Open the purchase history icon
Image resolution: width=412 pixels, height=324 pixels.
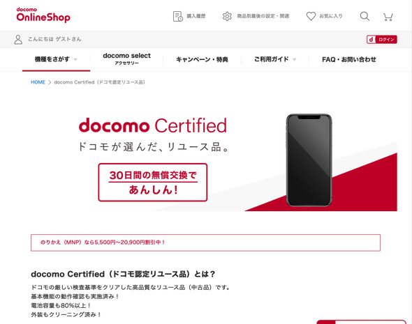coord(178,16)
